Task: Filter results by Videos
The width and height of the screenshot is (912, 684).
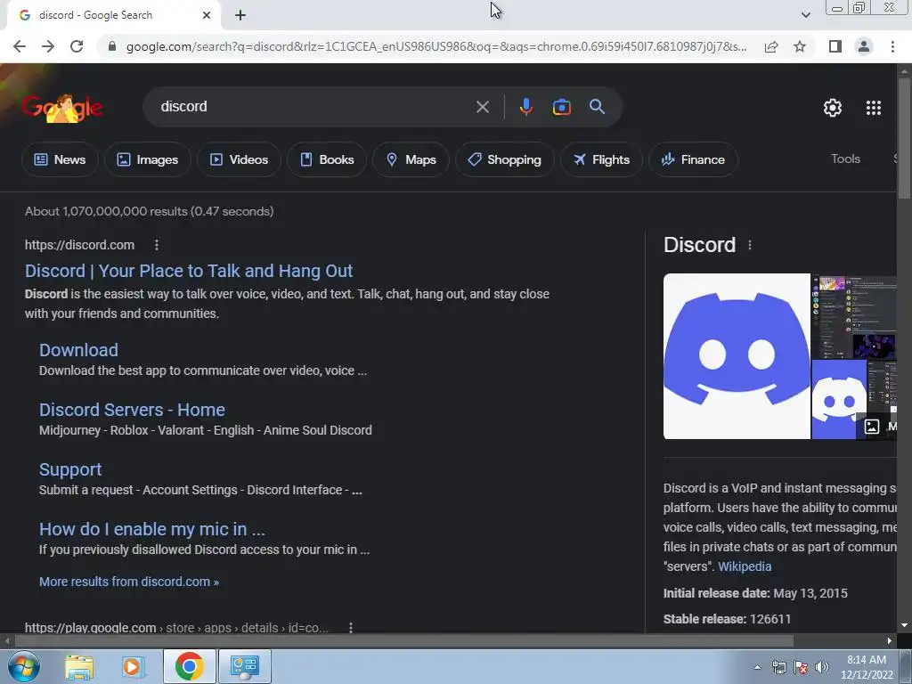Action: pos(239,159)
